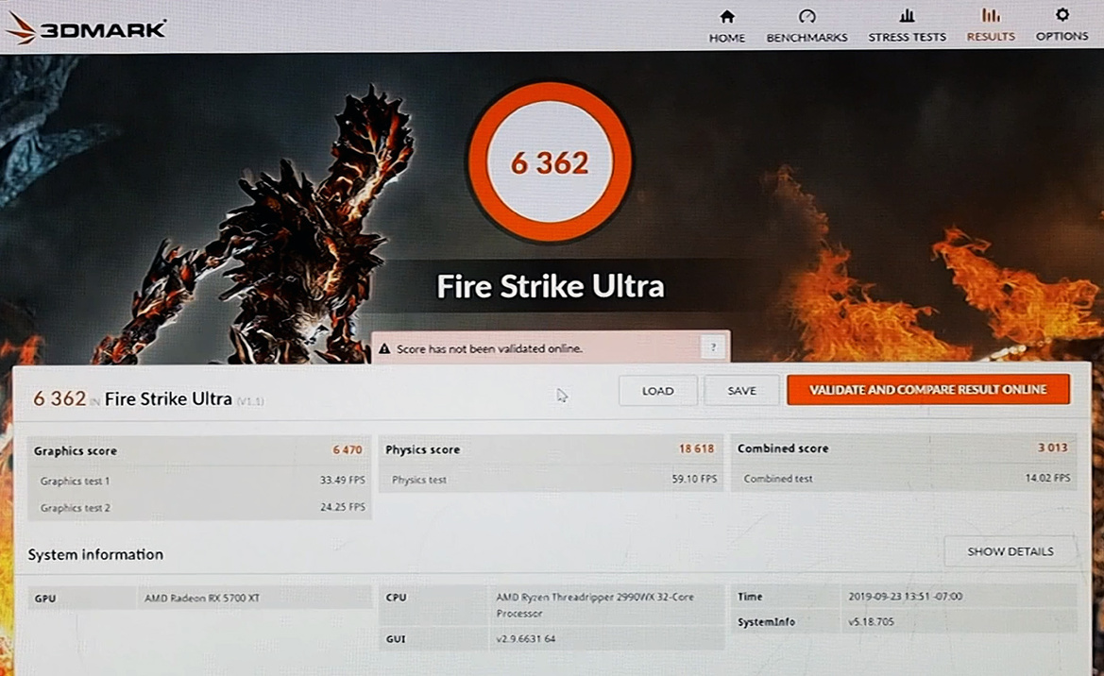Open Options via the gear icon

[1061, 17]
